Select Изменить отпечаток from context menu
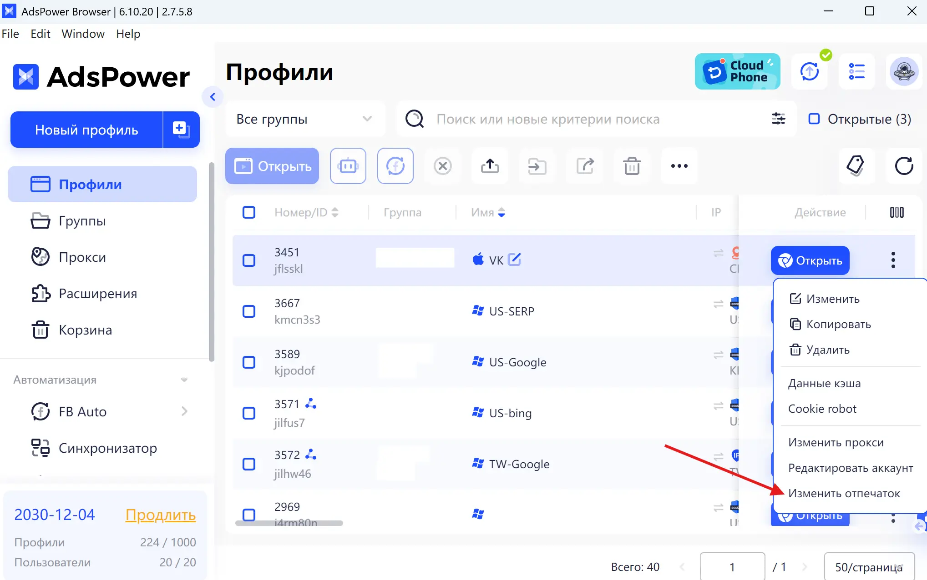The height and width of the screenshot is (580, 927). click(843, 493)
